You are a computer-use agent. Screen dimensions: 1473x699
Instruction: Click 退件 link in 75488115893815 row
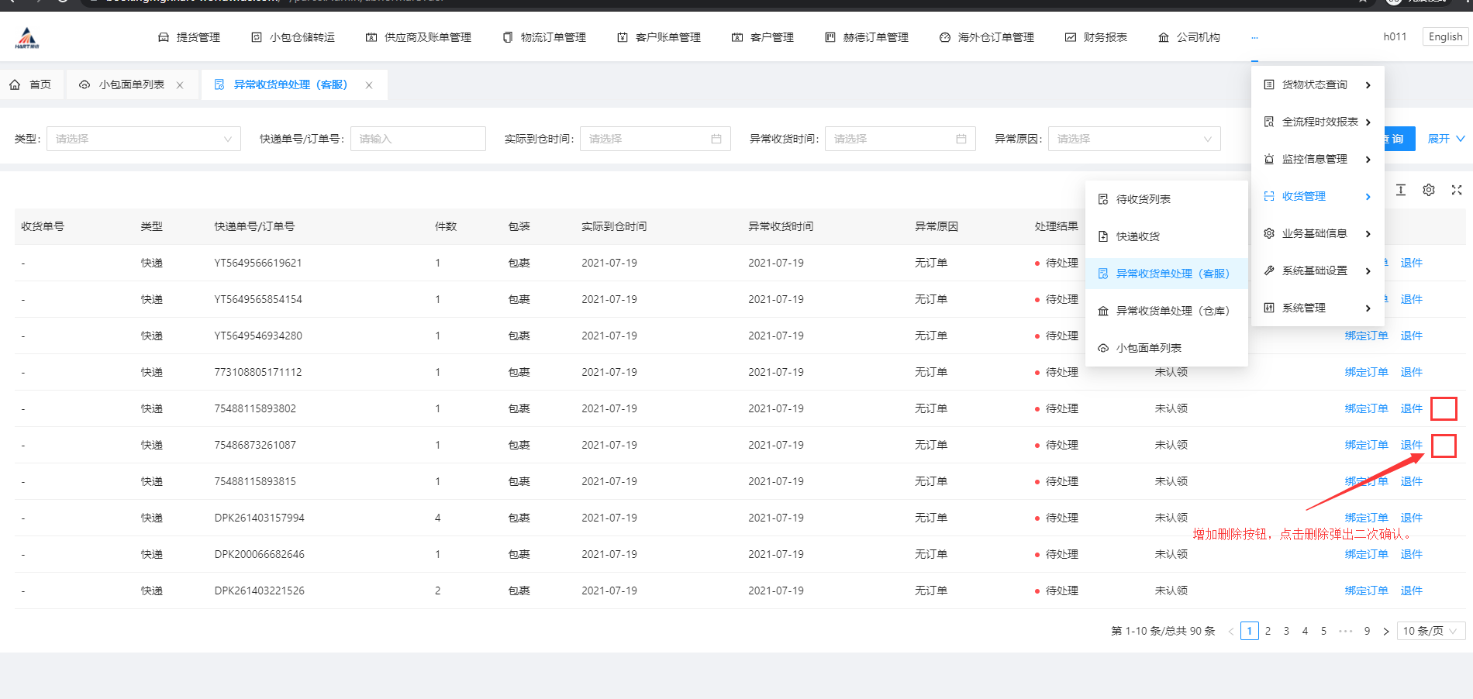[x=1411, y=481]
